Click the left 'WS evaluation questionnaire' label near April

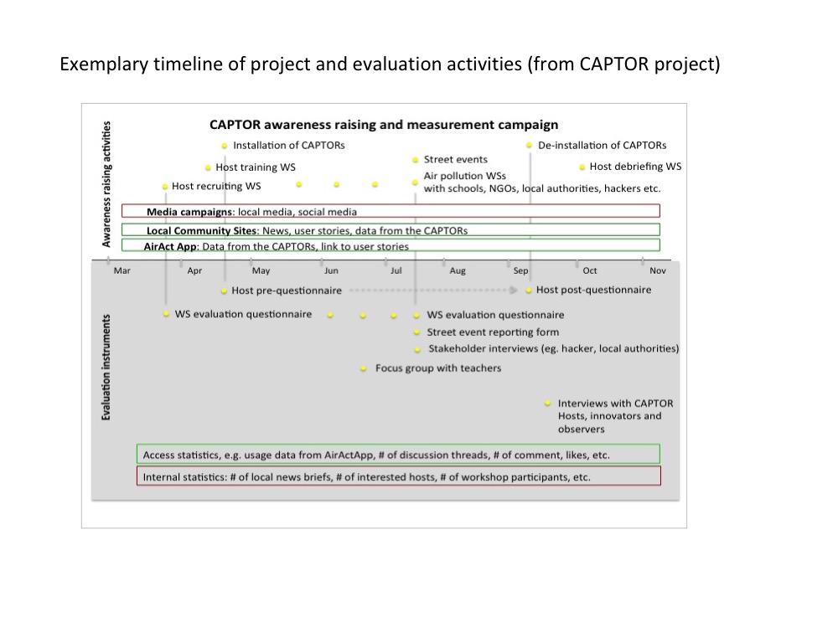243,314
